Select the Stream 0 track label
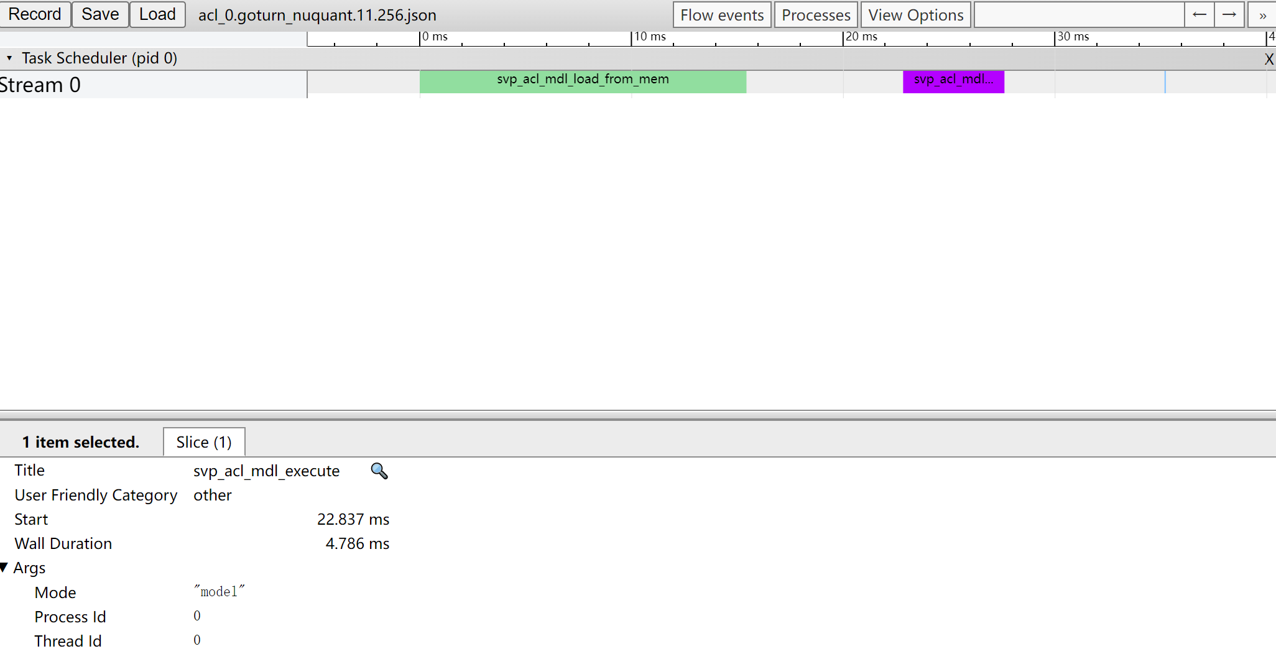Screen dimensions: 1276x659 point(41,85)
